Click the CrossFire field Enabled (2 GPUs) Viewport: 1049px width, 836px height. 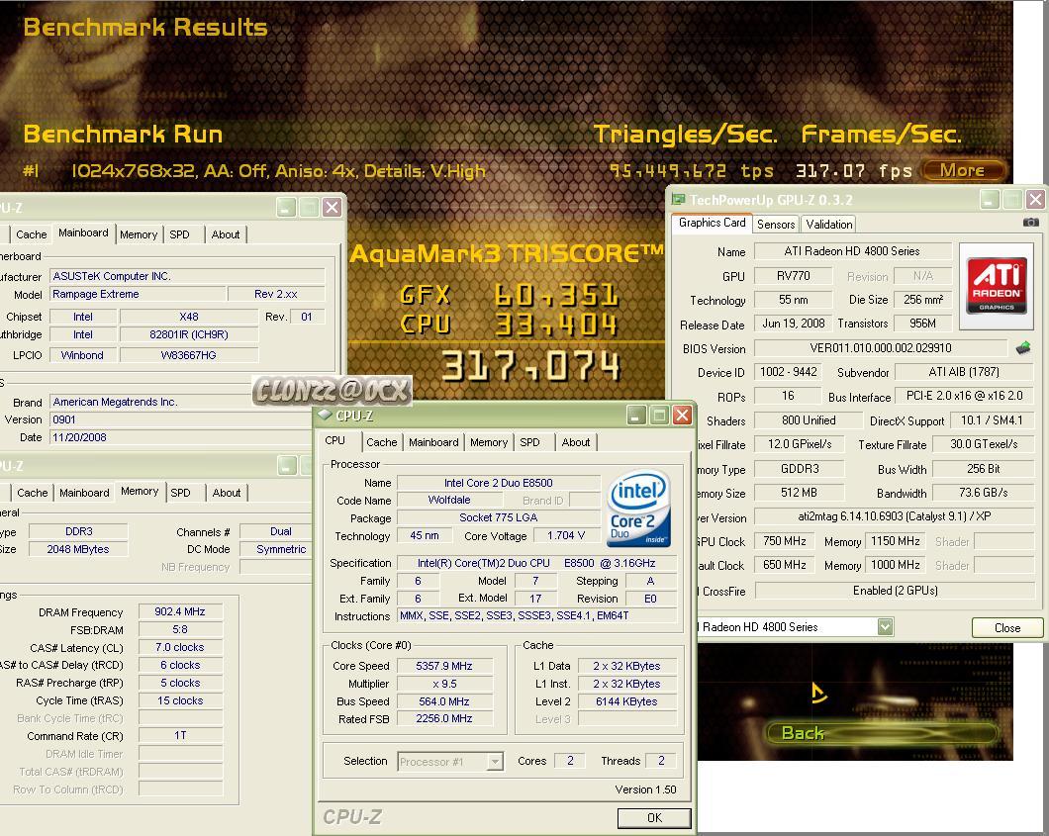tap(895, 590)
